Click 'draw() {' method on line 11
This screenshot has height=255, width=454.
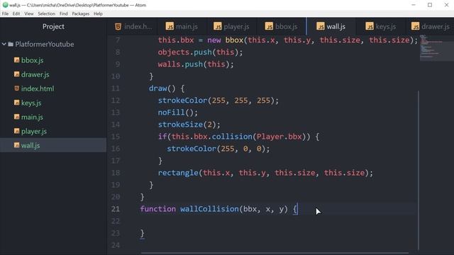pos(167,88)
